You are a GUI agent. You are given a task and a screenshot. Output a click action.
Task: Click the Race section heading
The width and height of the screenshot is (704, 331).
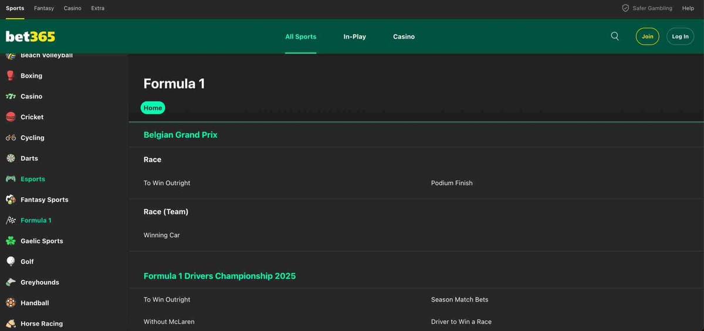153,160
